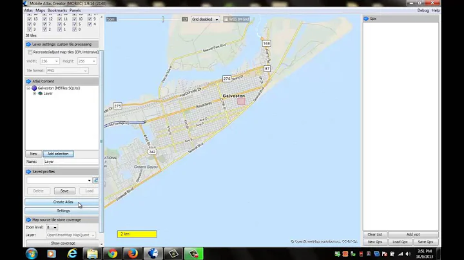464x260 pixels.
Task: Open the Grid disabled dropdown
Action: [205, 19]
